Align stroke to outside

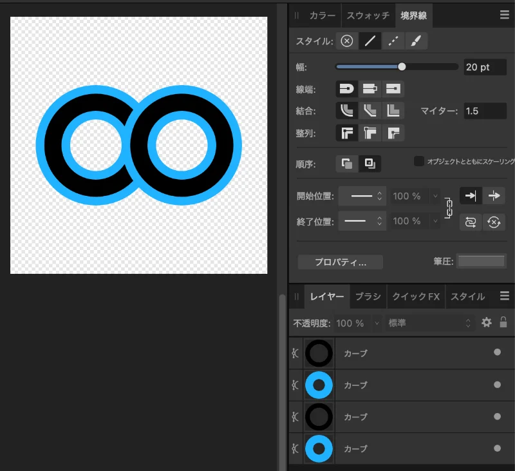[x=393, y=133]
